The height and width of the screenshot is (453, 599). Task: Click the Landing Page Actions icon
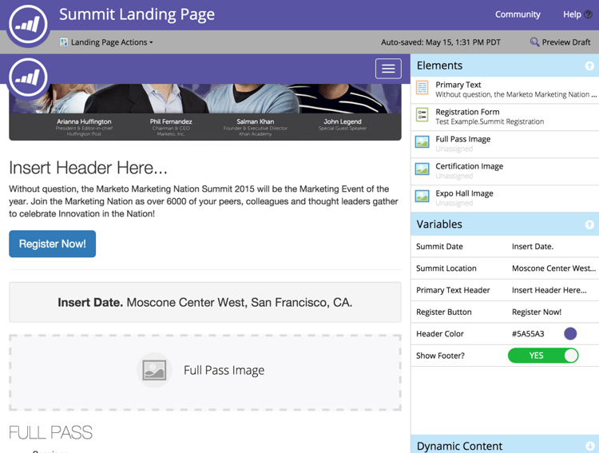point(64,42)
